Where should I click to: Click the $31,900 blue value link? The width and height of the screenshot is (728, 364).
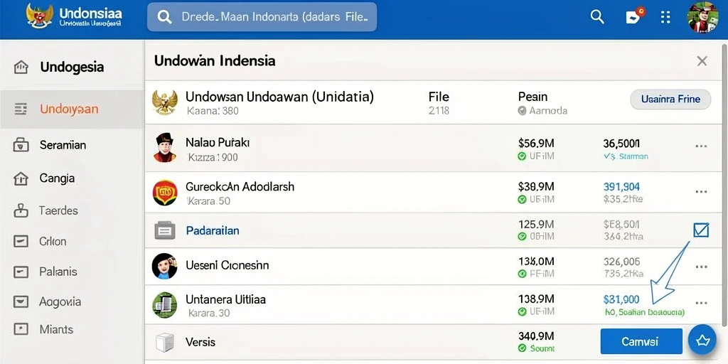[x=621, y=299]
